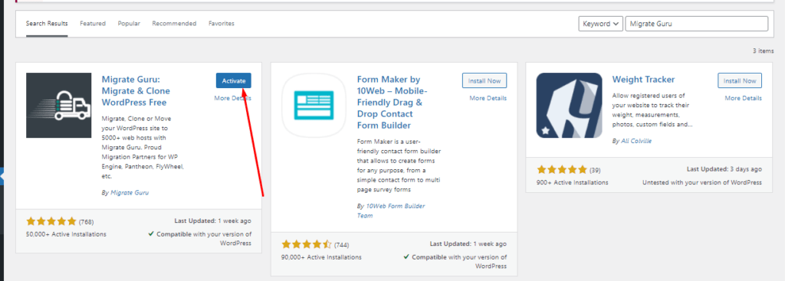Switch to the Featured tab
Viewport: 785px width, 281px height.
click(x=93, y=24)
